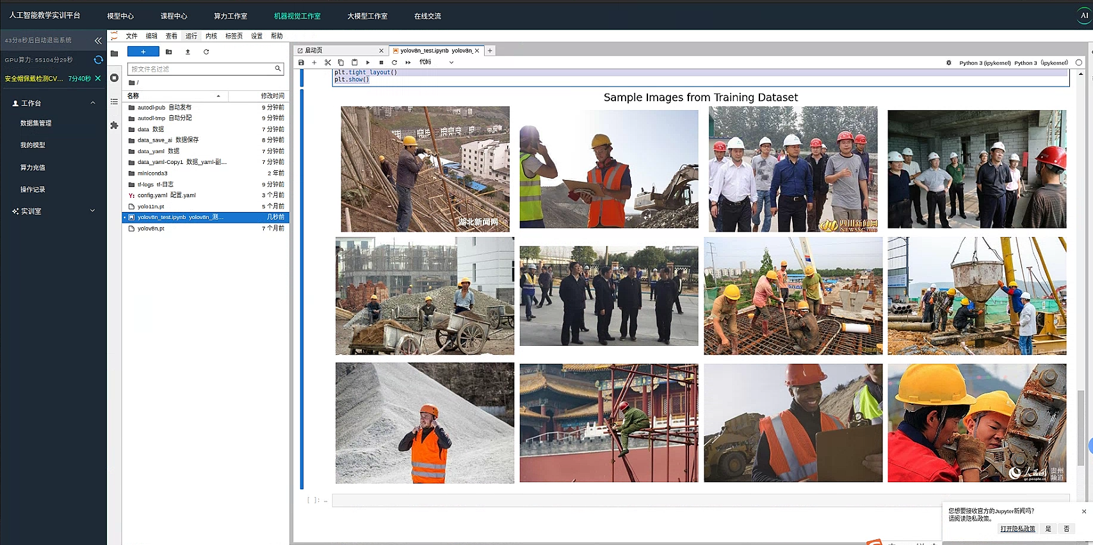Refresh the GPU 算力 balance
Screen dimensions: 1093x545
pos(98,60)
